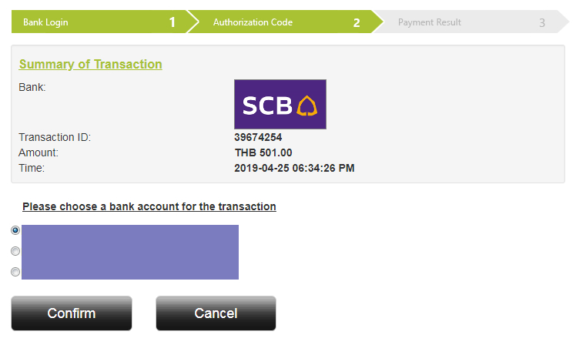Screen dimensions: 576x345
Task: Open the Authorization Code step
Action: pyautogui.click(x=253, y=22)
